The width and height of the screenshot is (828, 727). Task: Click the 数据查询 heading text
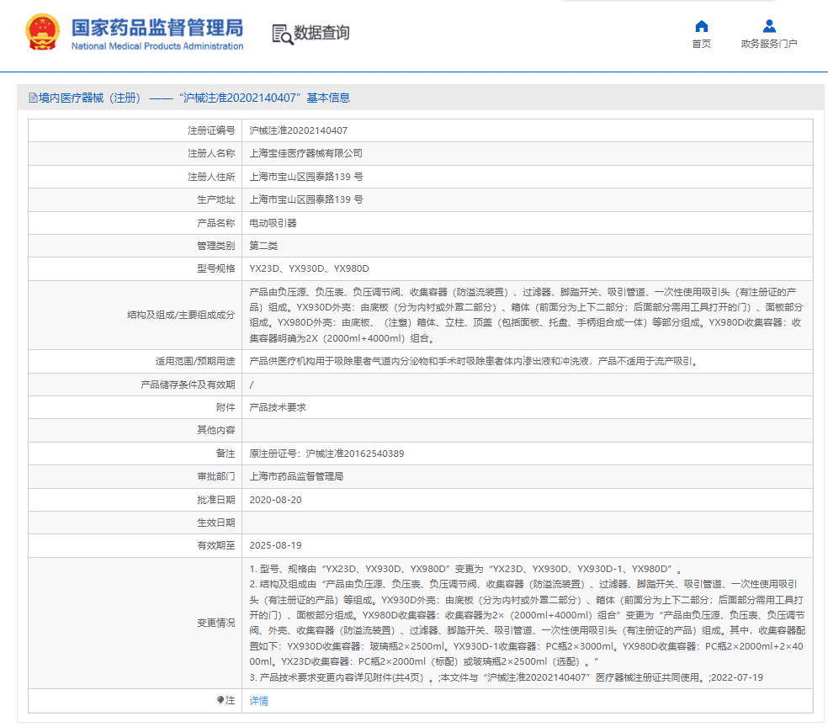coord(321,33)
